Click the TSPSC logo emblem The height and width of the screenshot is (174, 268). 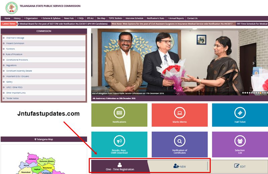(12, 7)
